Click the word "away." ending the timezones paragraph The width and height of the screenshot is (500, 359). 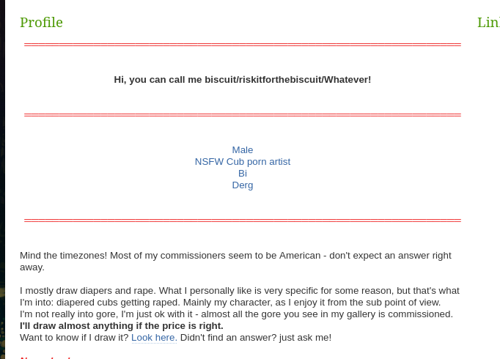(32, 267)
